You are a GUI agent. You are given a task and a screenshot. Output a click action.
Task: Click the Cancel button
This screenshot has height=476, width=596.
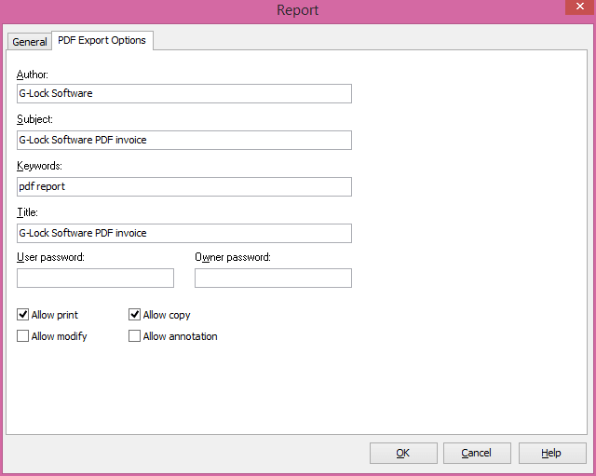click(x=477, y=453)
